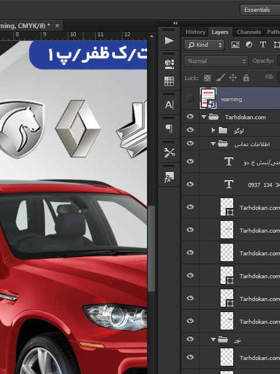Expand the لوگو group arrow
This screenshot has width=280, height=374.
click(x=213, y=130)
